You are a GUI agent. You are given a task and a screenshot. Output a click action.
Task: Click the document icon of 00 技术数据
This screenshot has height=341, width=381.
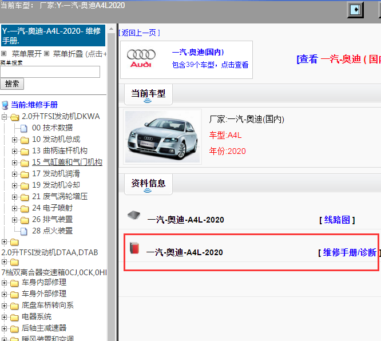pos(24,128)
